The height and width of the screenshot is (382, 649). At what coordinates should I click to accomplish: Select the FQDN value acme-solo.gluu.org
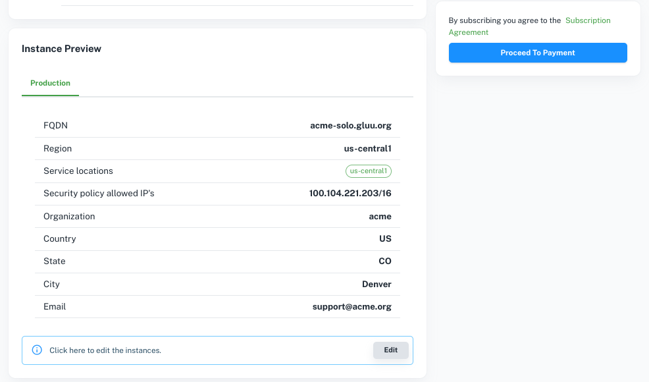pyautogui.click(x=351, y=126)
